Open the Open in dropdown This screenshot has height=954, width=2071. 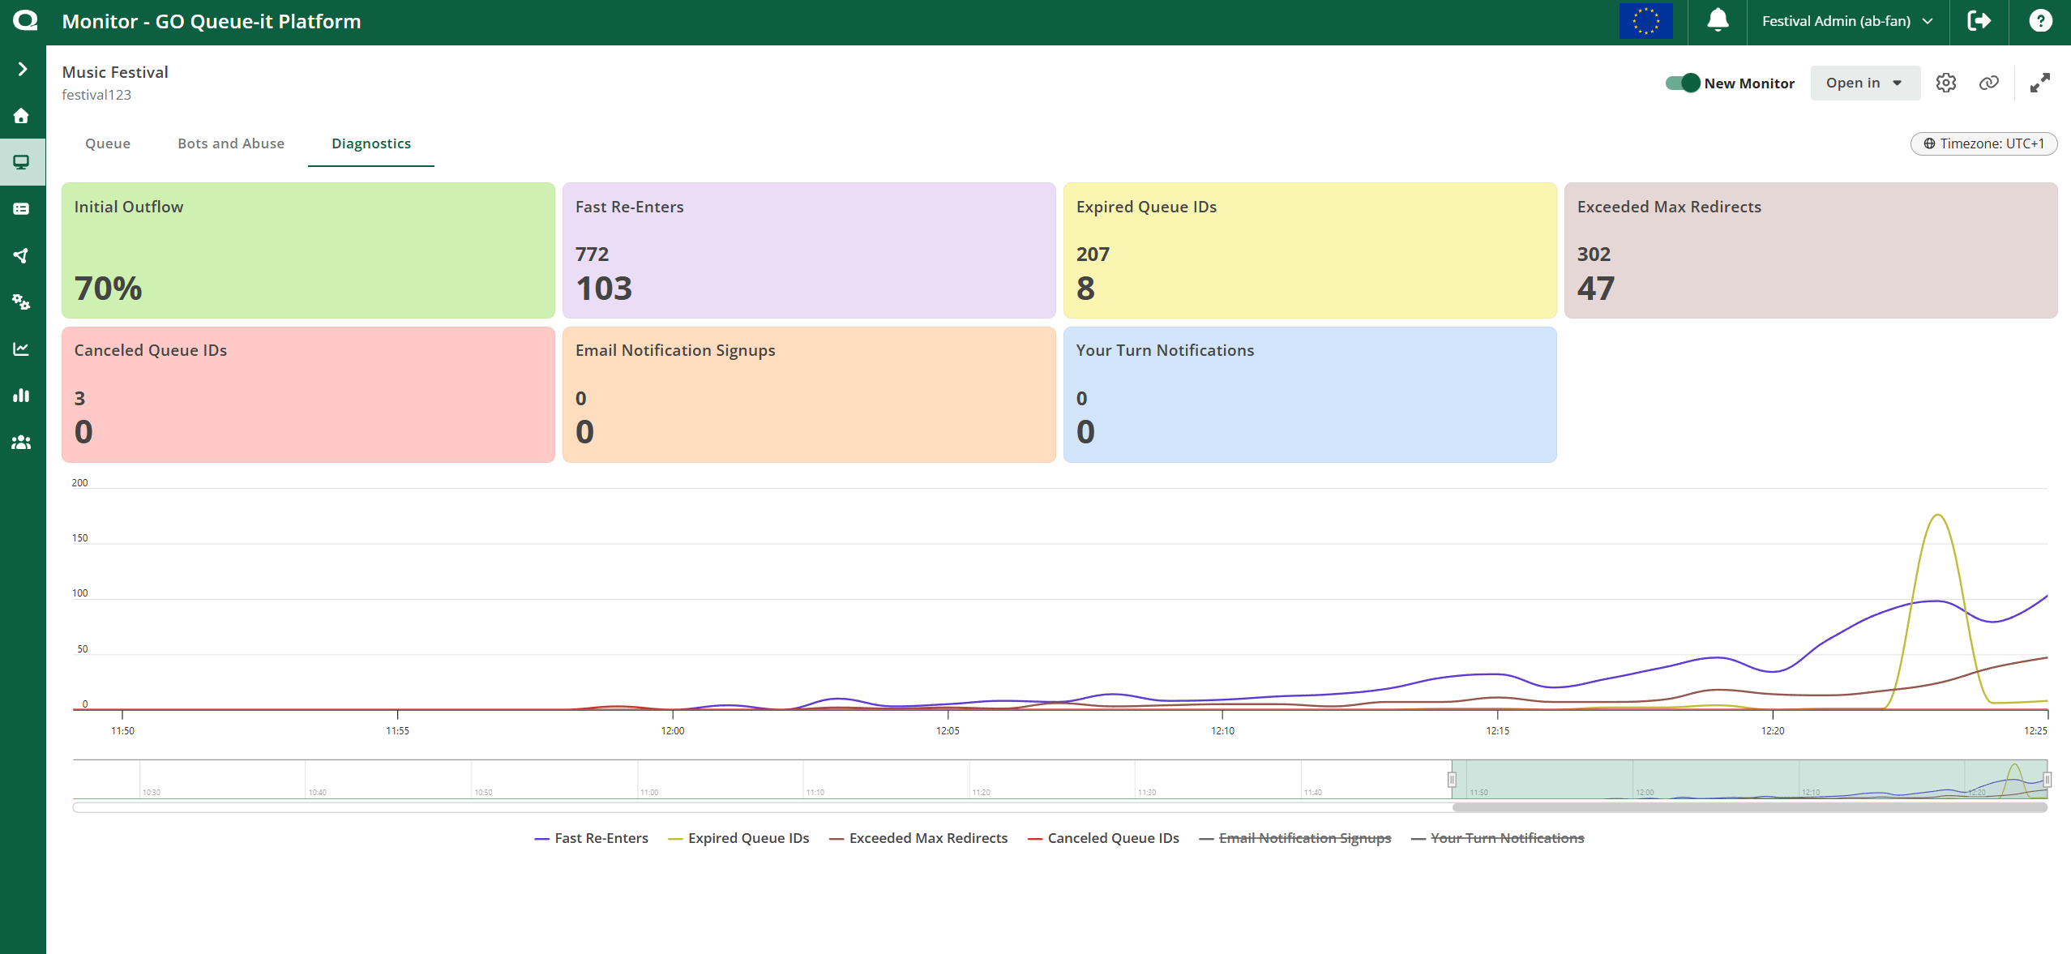[x=1863, y=83]
